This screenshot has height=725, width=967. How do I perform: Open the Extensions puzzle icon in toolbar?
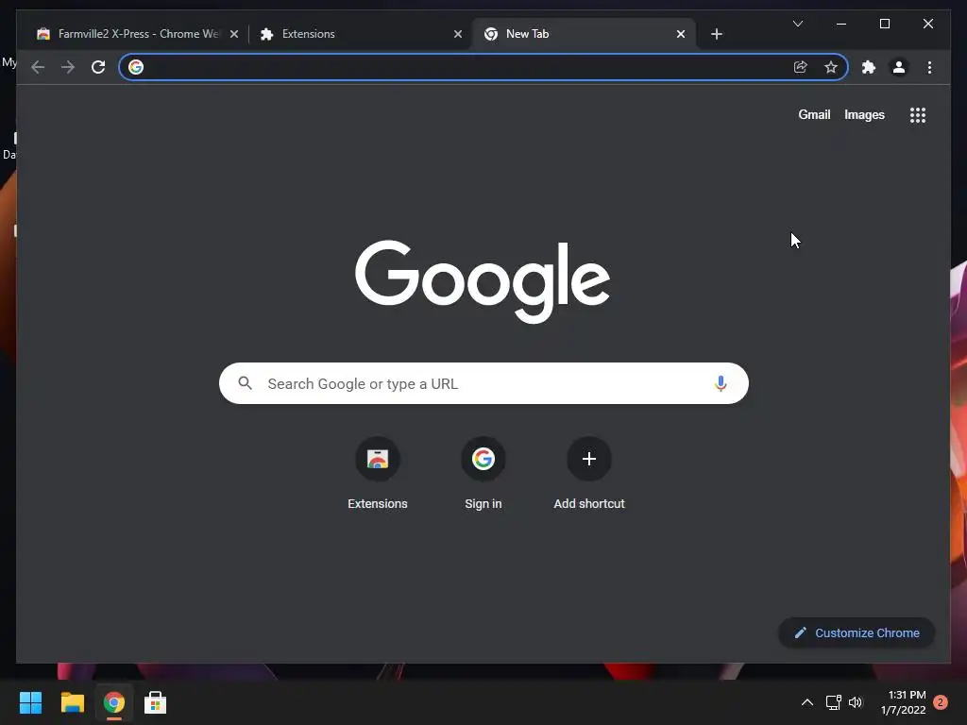[869, 67]
